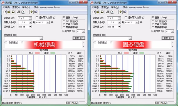Click Print icon in left window toolbar
The image size is (178, 106).
tap(19, 12)
